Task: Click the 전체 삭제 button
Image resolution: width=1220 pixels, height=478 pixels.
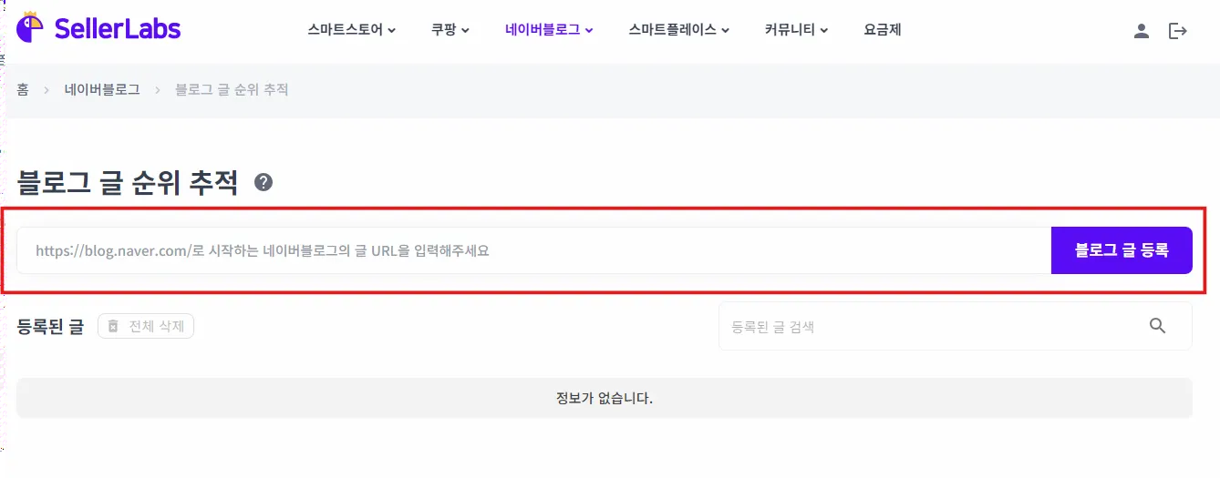Action: click(x=146, y=326)
